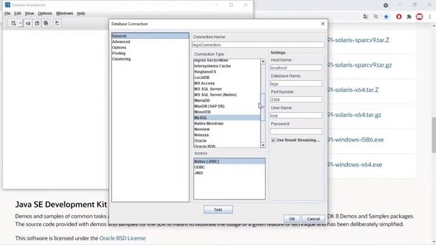This screenshot has width=436, height=245.
Task: Select MS Access connection type
Action: tap(227, 83)
